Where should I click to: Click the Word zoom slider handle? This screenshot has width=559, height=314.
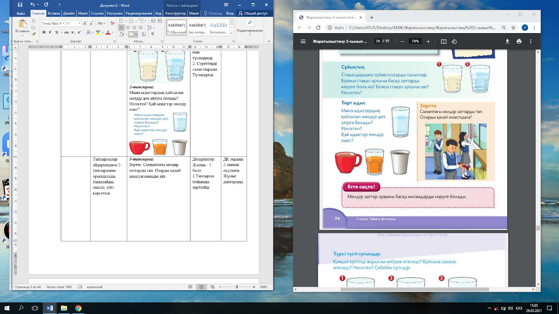237,287
